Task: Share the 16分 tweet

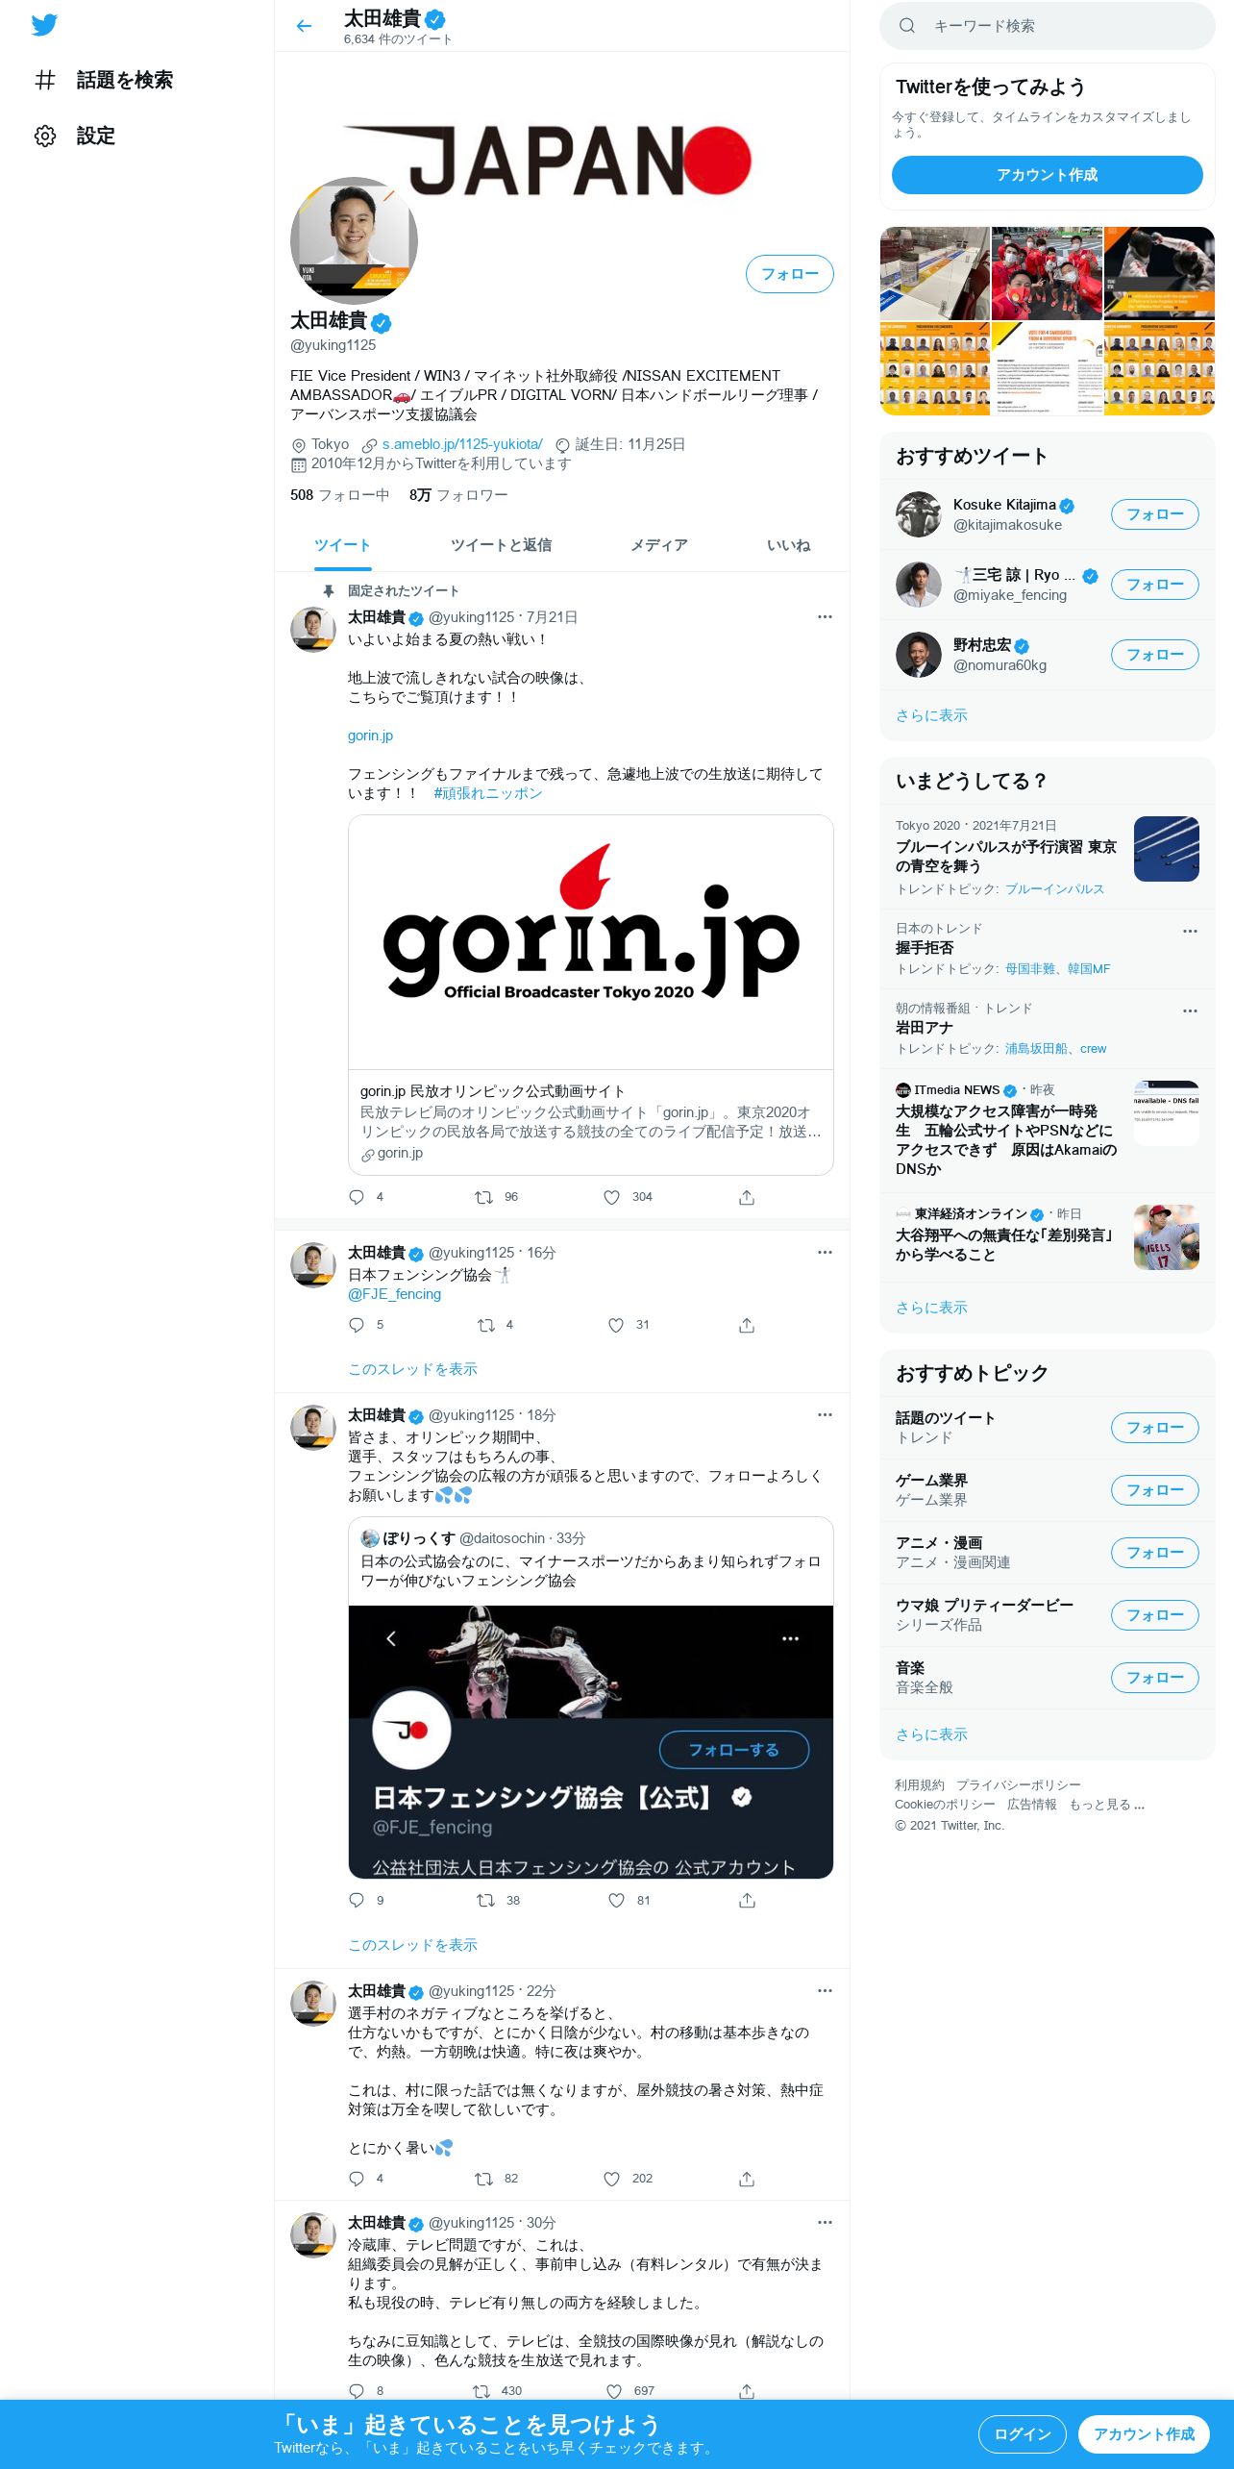Action: click(747, 1325)
